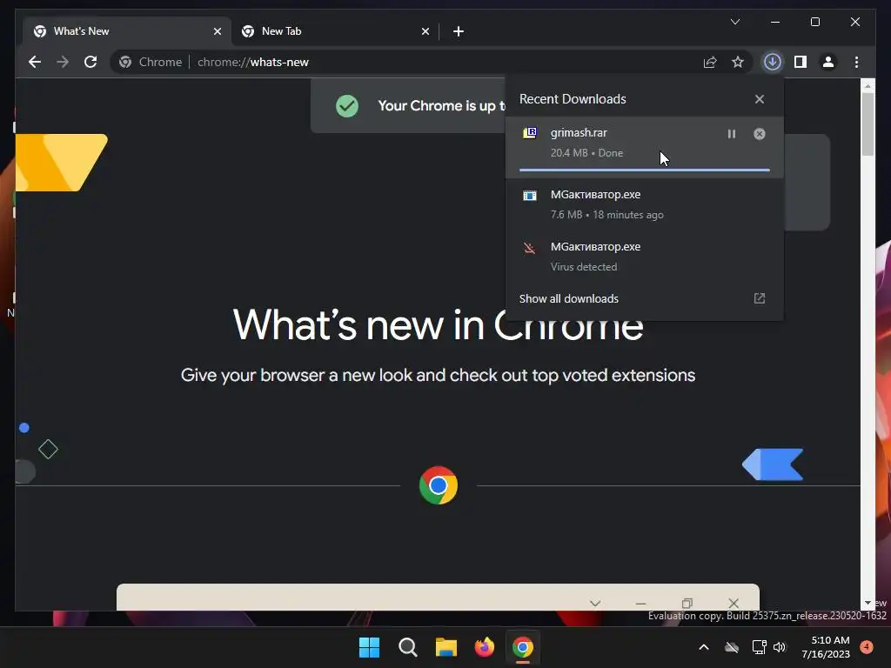Screen dimensions: 891x668
Task: Click the cloud sync tray icon
Action: (x=732, y=647)
